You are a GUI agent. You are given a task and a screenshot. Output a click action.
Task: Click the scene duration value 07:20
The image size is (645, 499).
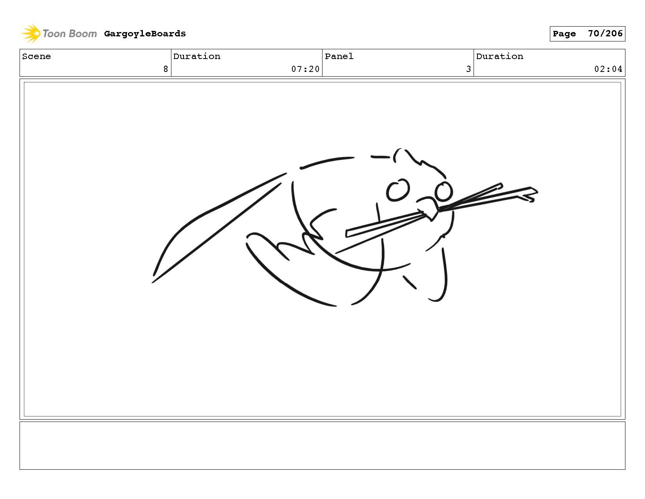pos(305,69)
